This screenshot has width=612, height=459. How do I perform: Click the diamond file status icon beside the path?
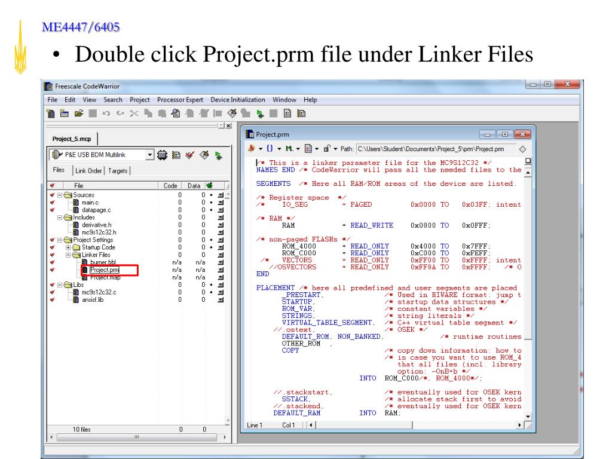click(x=522, y=149)
